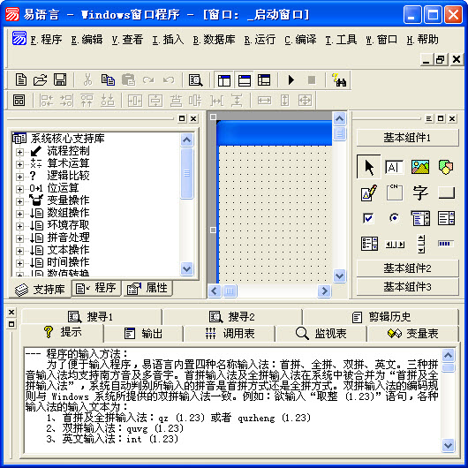Switch to the 输出 tab

(x=143, y=333)
